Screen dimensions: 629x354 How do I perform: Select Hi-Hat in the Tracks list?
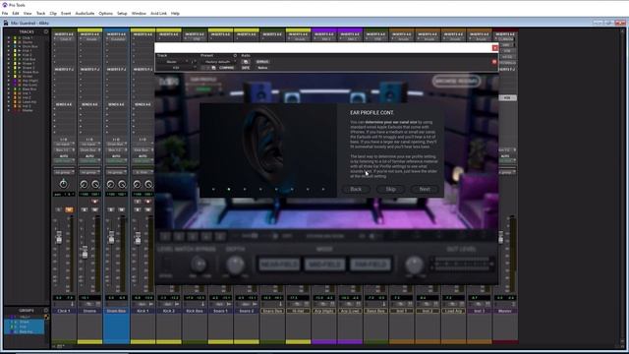[28, 77]
